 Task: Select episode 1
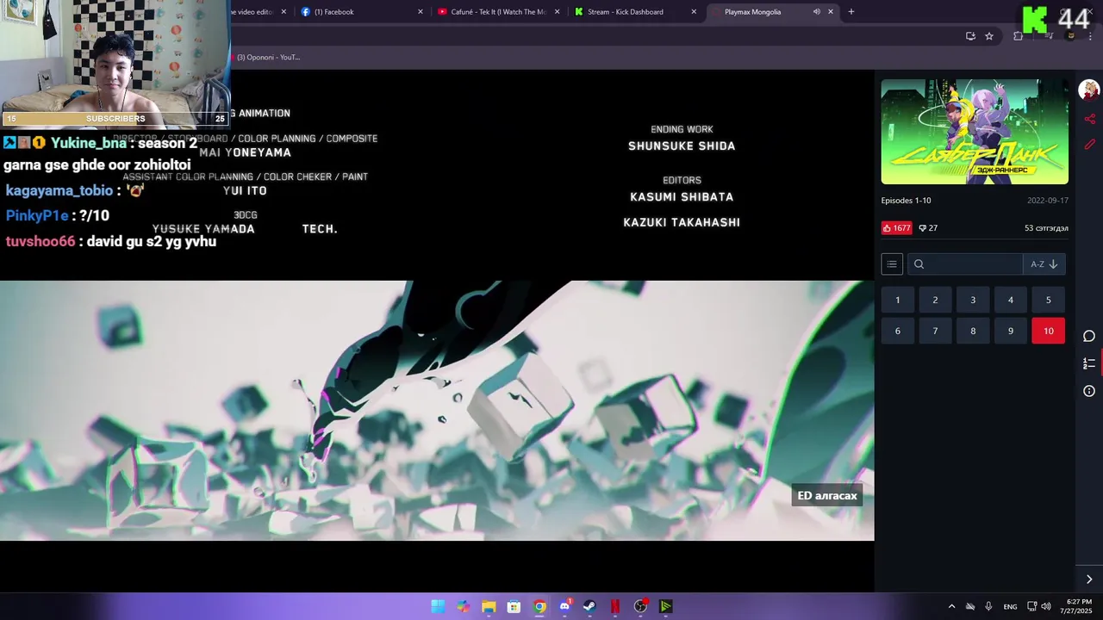click(897, 300)
